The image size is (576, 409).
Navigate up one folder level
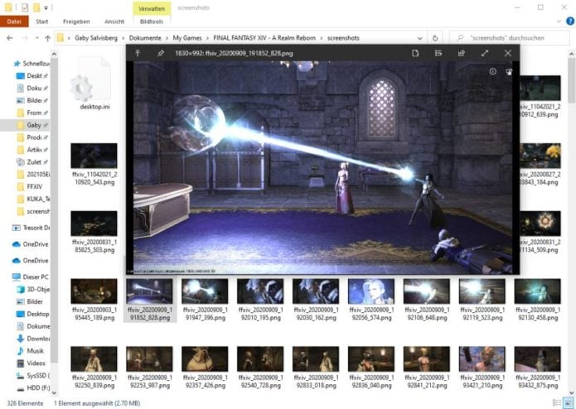(x=46, y=38)
